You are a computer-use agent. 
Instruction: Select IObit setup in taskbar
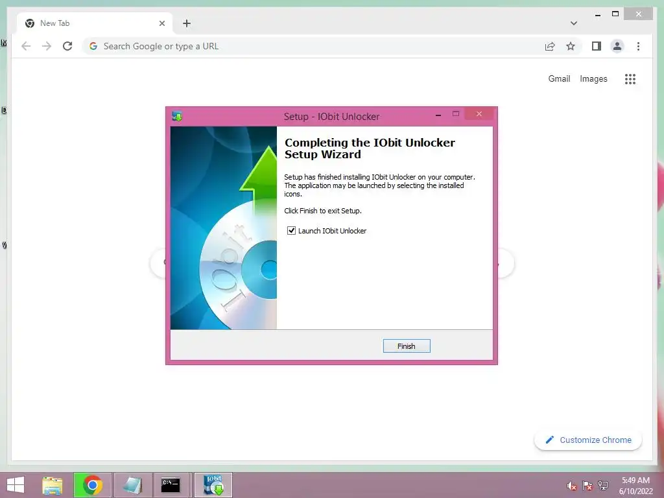[x=213, y=485]
